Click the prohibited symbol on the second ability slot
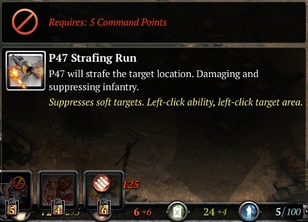 click(65, 183)
